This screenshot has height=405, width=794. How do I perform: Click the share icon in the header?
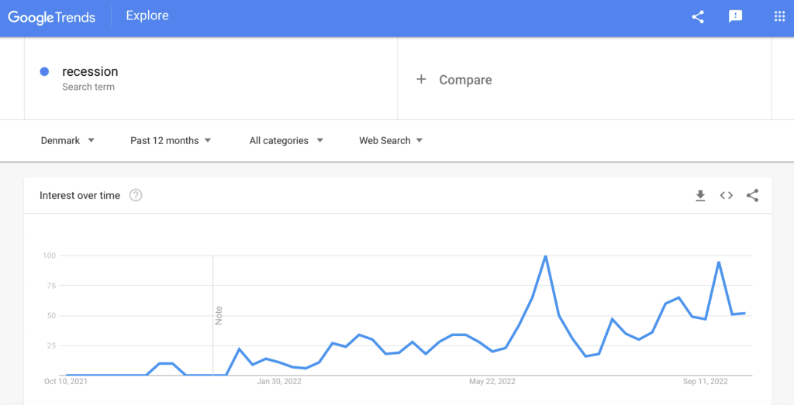click(698, 16)
